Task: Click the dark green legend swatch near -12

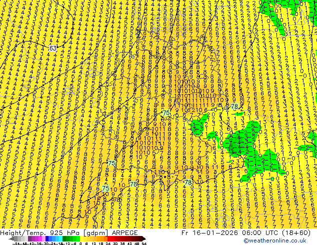Action: pyautogui.click(x=64, y=239)
